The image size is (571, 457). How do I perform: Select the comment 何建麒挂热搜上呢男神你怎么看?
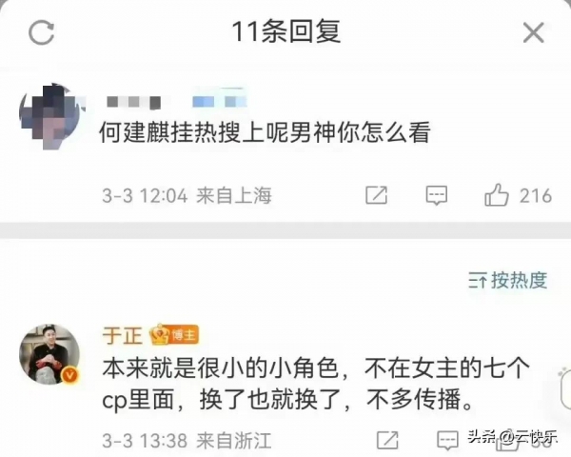coord(266,131)
